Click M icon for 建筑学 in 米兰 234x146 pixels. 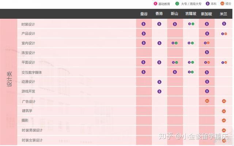[x=224, y=111]
